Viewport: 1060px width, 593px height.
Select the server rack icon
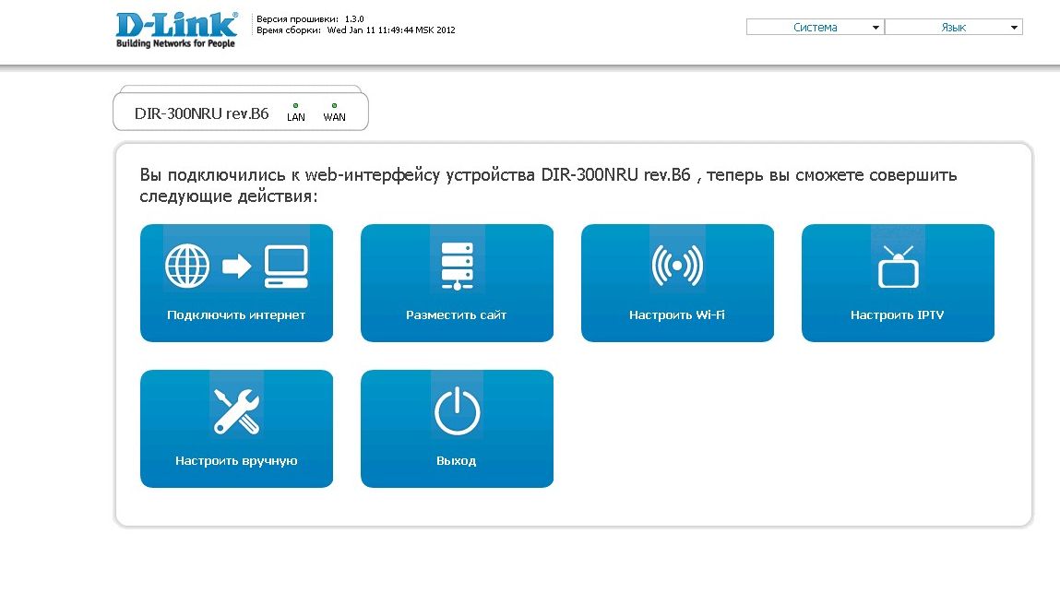(457, 266)
